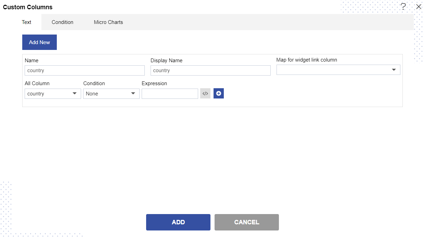Click the CANCEL button
This screenshot has height=238, width=424.
point(247,222)
